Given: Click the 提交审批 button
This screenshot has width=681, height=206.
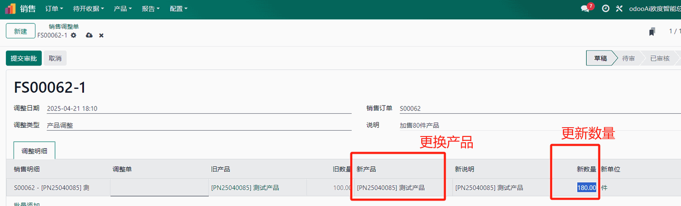Looking at the screenshot, I should tap(24, 58).
